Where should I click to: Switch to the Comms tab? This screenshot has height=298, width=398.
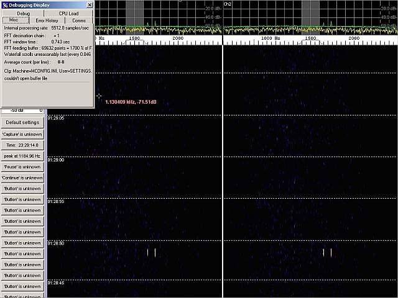79,20
